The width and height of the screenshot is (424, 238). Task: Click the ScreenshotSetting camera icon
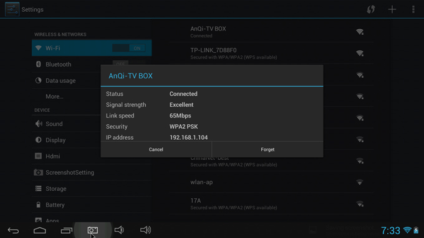pyautogui.click(x=38, y=172)
